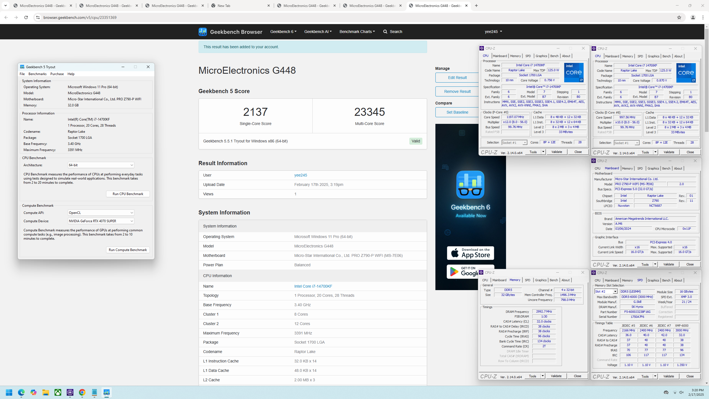This screenshot has height=399, width=709.
Task: Click the Remove Result button
Action: point(457,91)
